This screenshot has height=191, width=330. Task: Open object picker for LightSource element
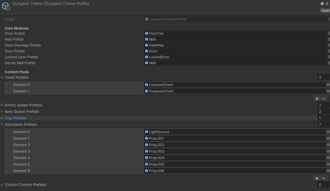(x=328, y=132)
